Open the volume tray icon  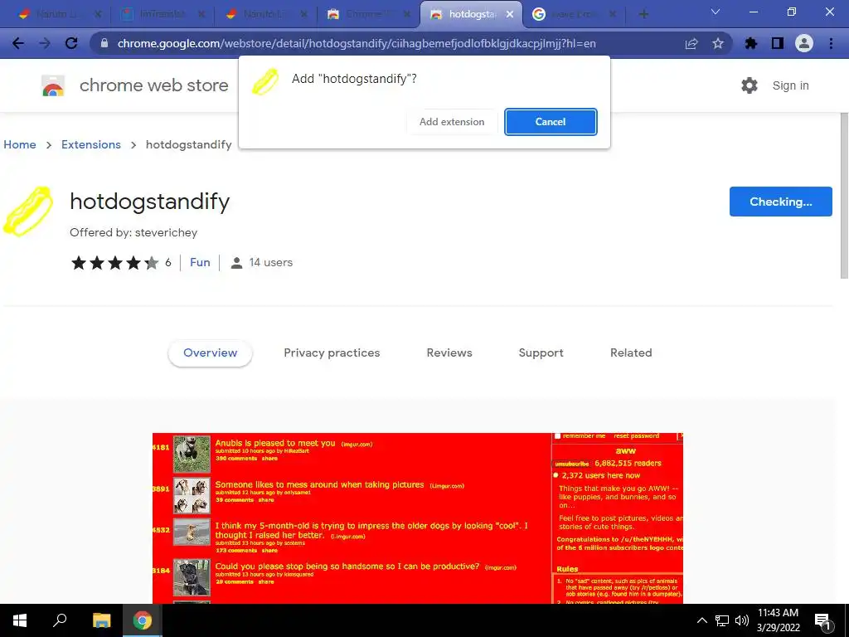(742, 620)
